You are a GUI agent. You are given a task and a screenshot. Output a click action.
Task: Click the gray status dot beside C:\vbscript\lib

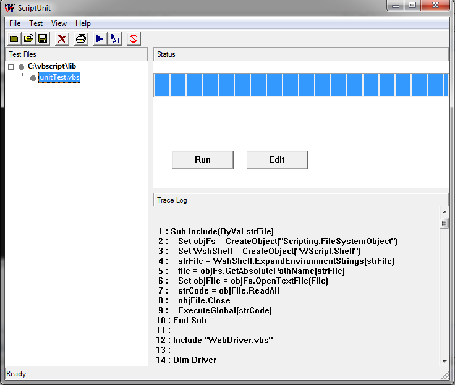pos(21,67)
